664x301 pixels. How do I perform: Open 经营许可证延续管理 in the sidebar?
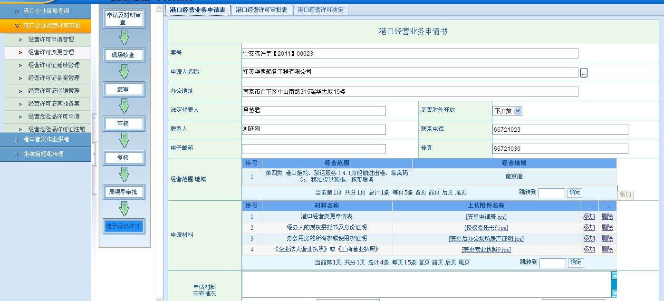tap(54, 65)
